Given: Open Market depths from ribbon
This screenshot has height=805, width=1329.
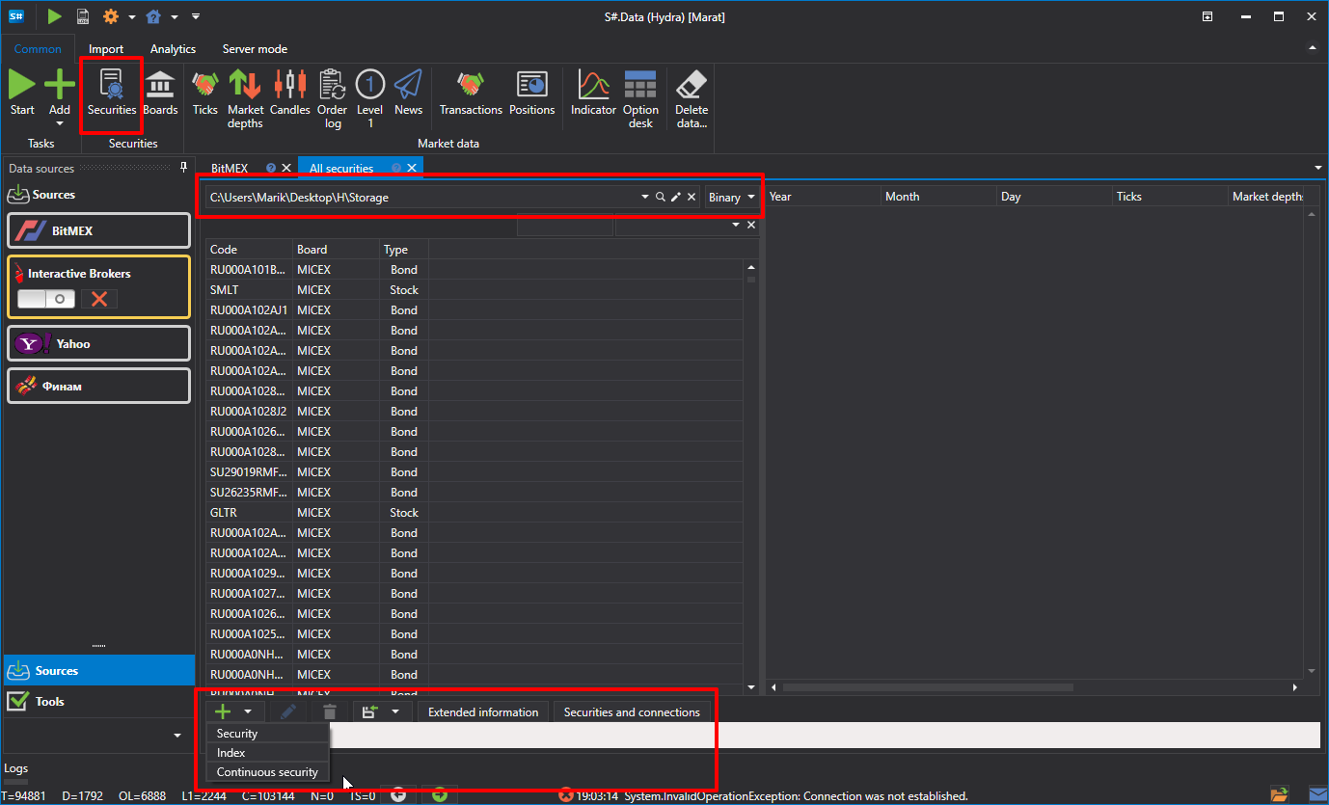Looking at the screenshot, I should coord(245,99).
